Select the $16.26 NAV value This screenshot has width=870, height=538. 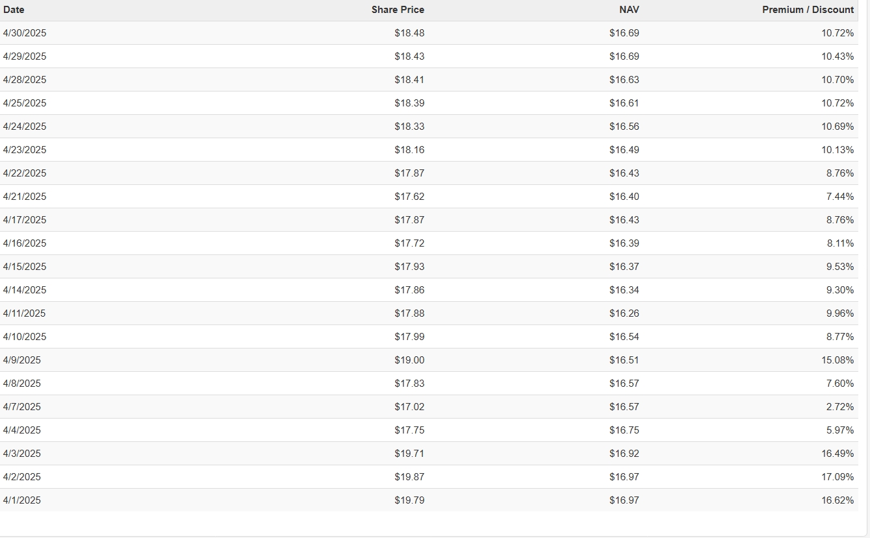coord(624,313)
